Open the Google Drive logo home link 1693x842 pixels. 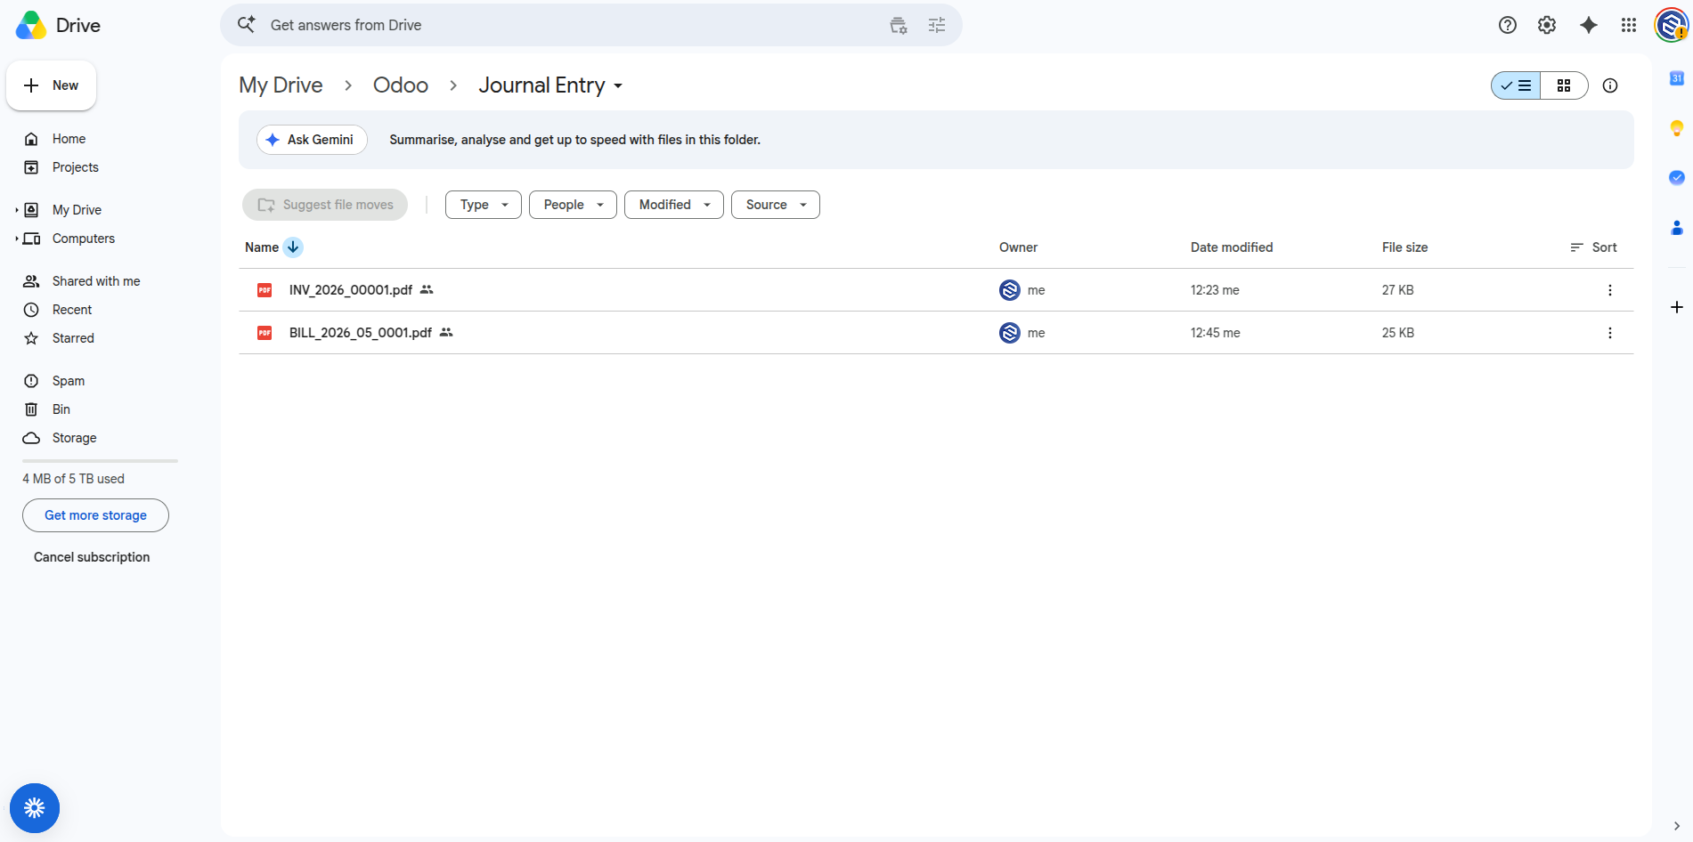click(x=59, y=25)
